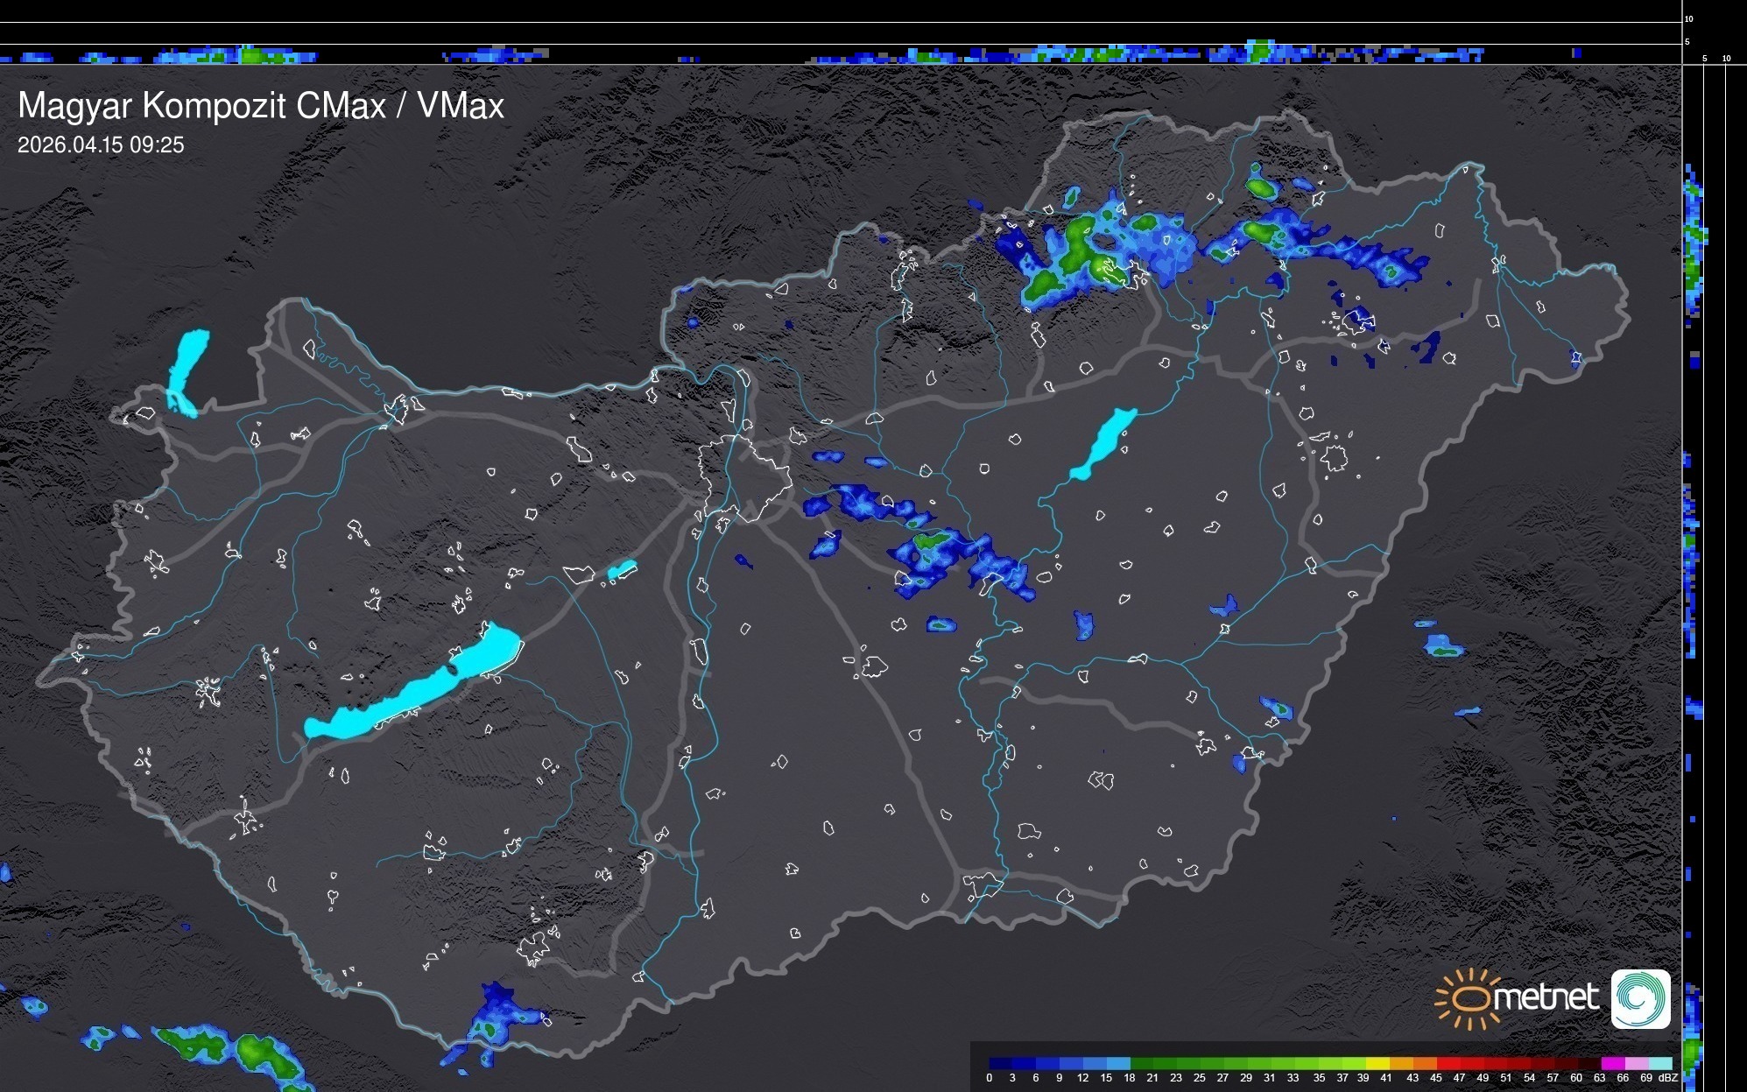Click the yellow 39 dBZ legend swatch

(x=1378, y=1064)
